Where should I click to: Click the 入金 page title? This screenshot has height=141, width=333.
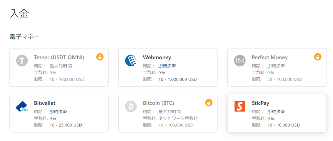(19, 14)
